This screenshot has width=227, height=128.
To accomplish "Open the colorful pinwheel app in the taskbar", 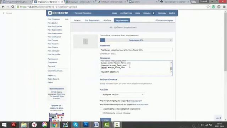I will [x=45, y=125].
